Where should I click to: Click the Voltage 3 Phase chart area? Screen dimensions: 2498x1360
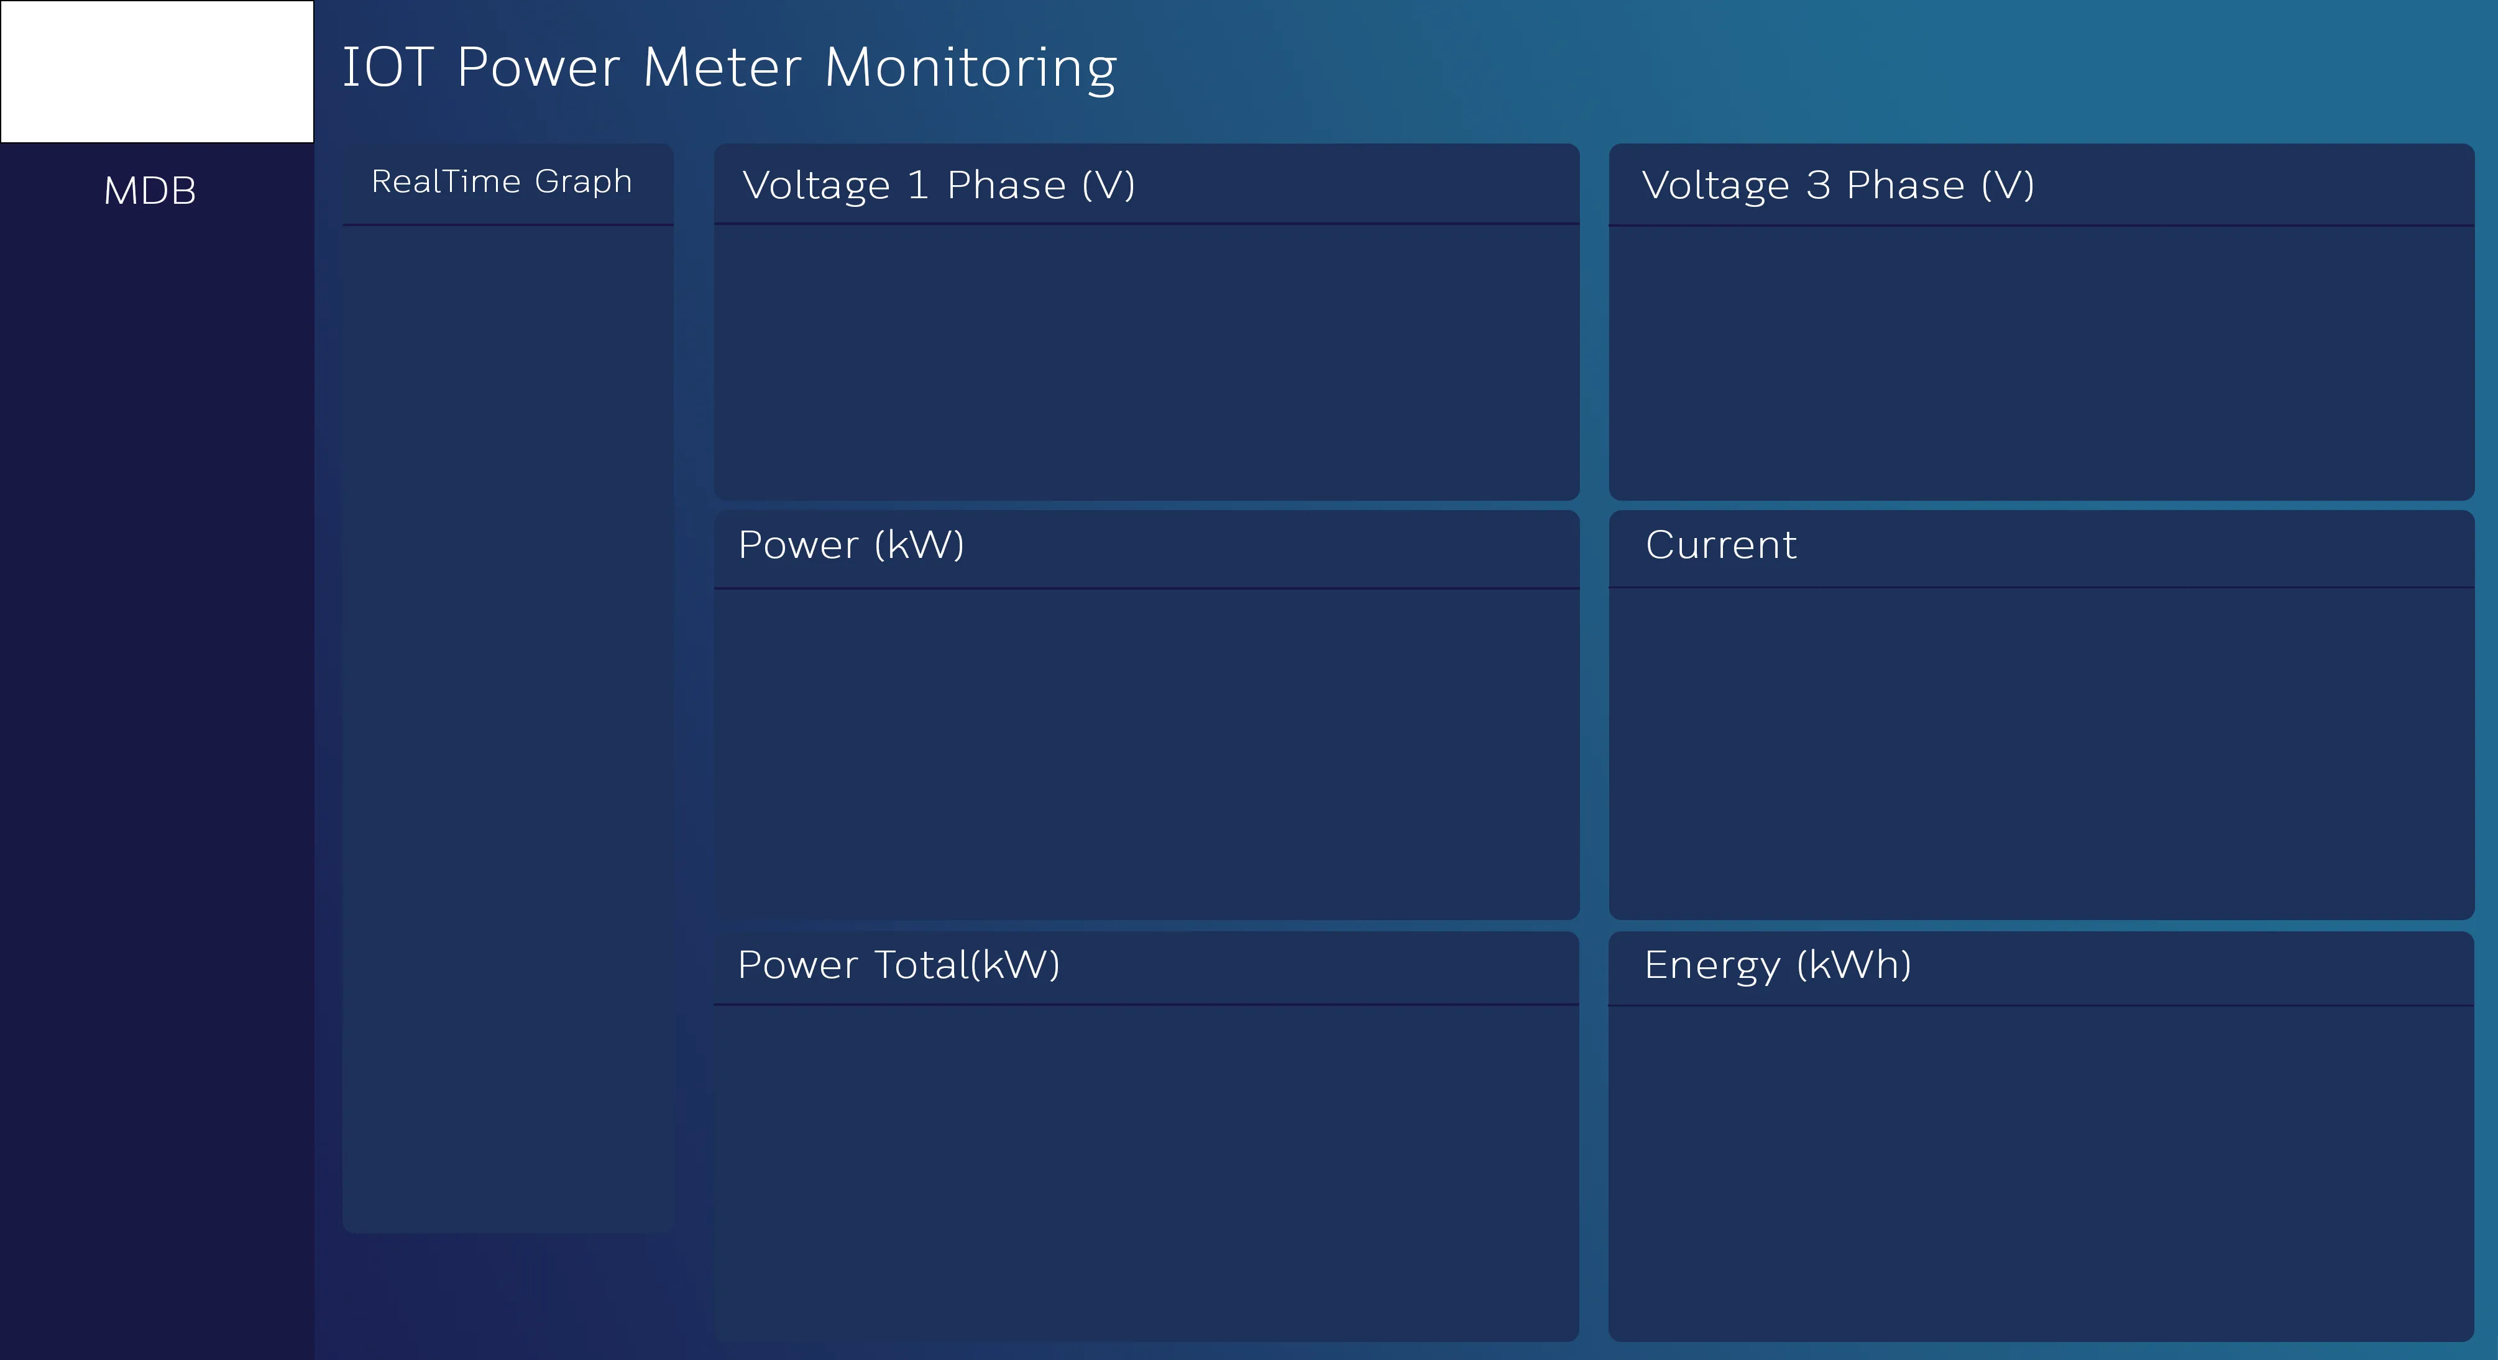tap(2041, 363)
